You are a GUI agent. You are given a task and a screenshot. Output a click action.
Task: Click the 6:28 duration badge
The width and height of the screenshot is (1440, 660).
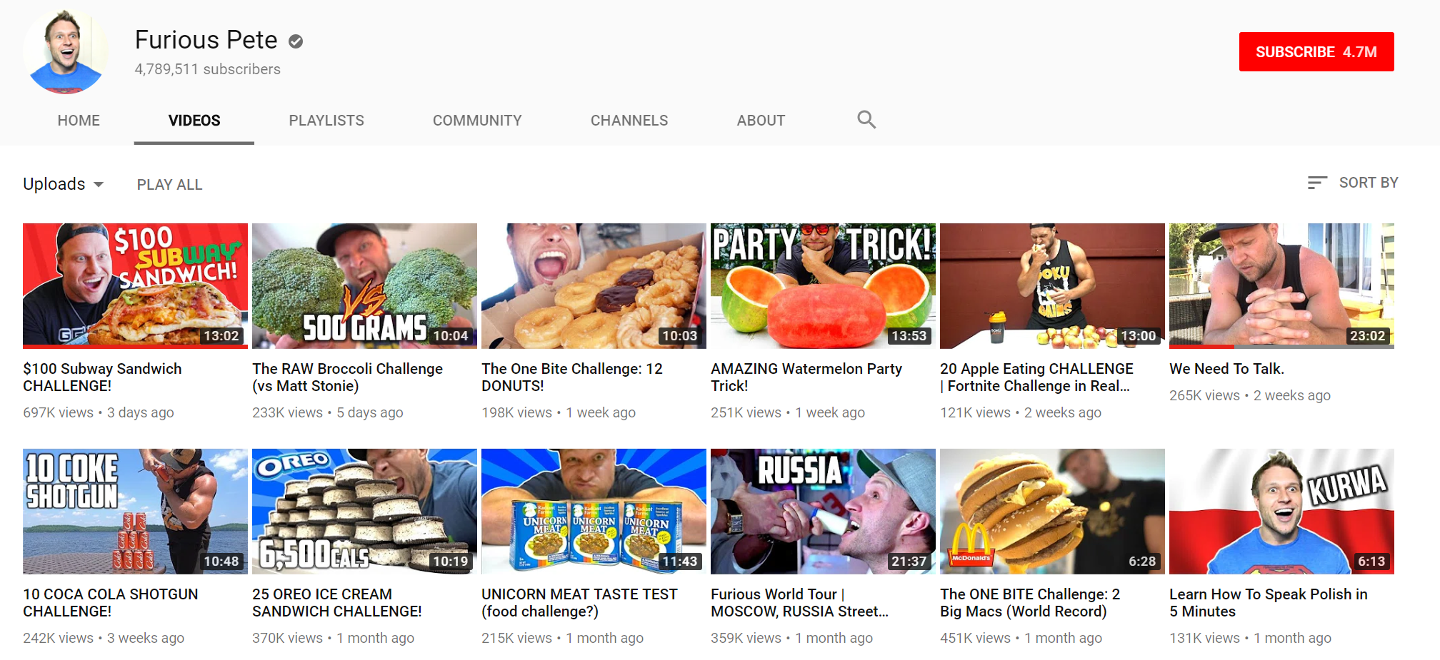(x=1142, y=562)
